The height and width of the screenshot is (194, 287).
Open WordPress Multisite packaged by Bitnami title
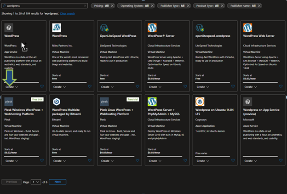[66, 112]
